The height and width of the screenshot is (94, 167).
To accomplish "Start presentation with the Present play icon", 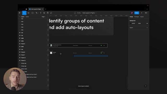I will click(142, 13).
